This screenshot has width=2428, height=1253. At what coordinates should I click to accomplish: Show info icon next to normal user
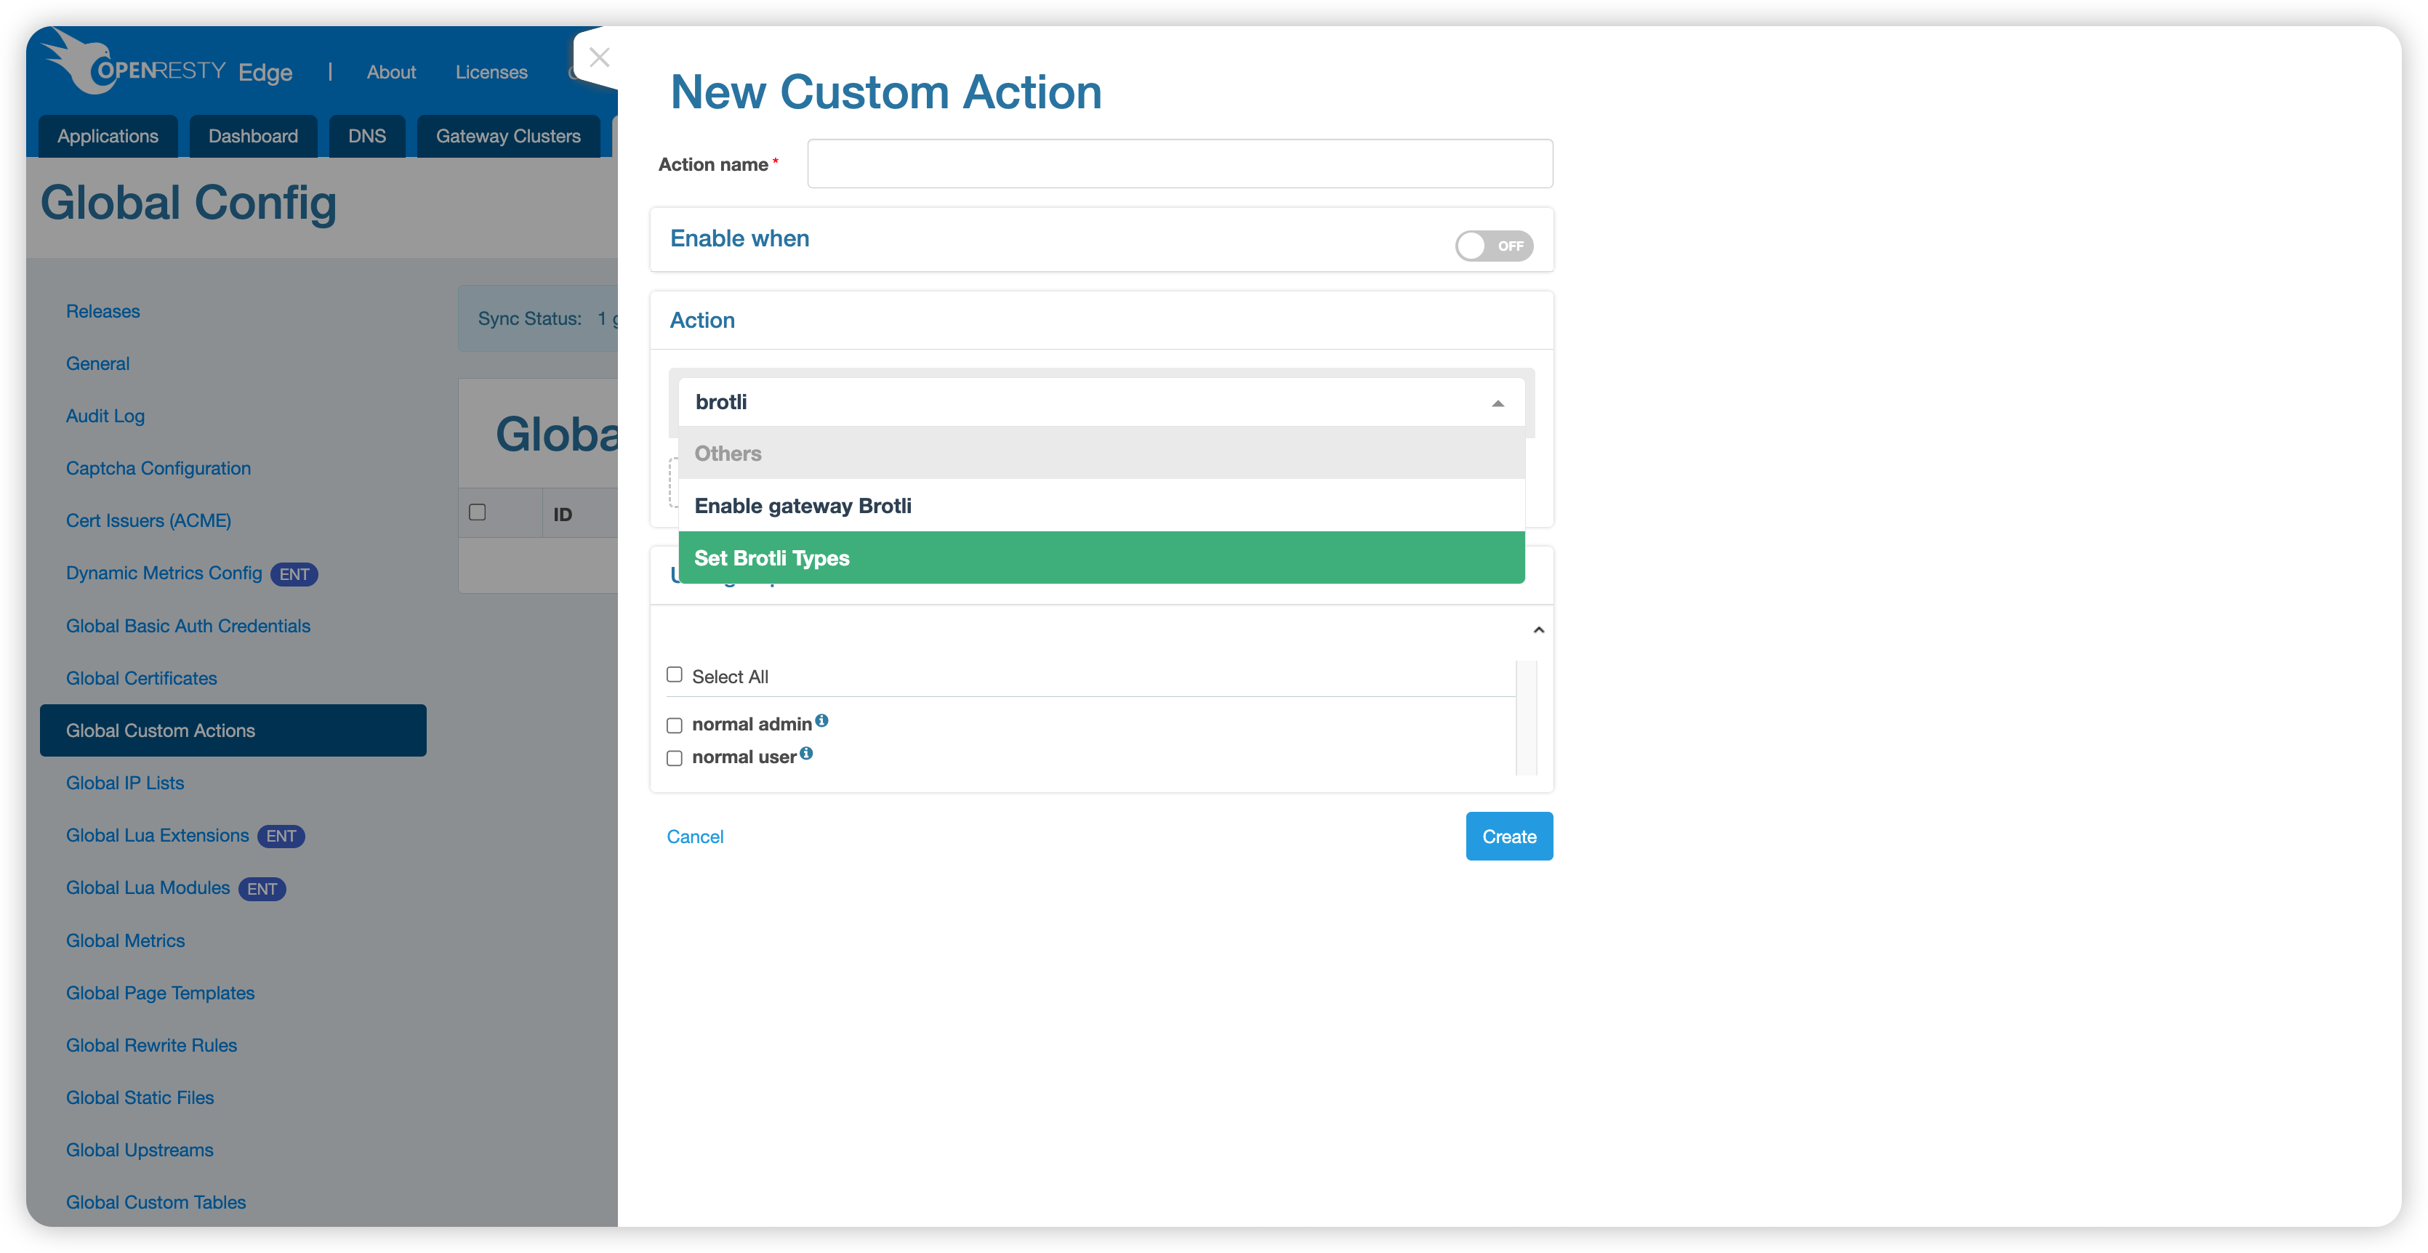click(x=806, y=754)
